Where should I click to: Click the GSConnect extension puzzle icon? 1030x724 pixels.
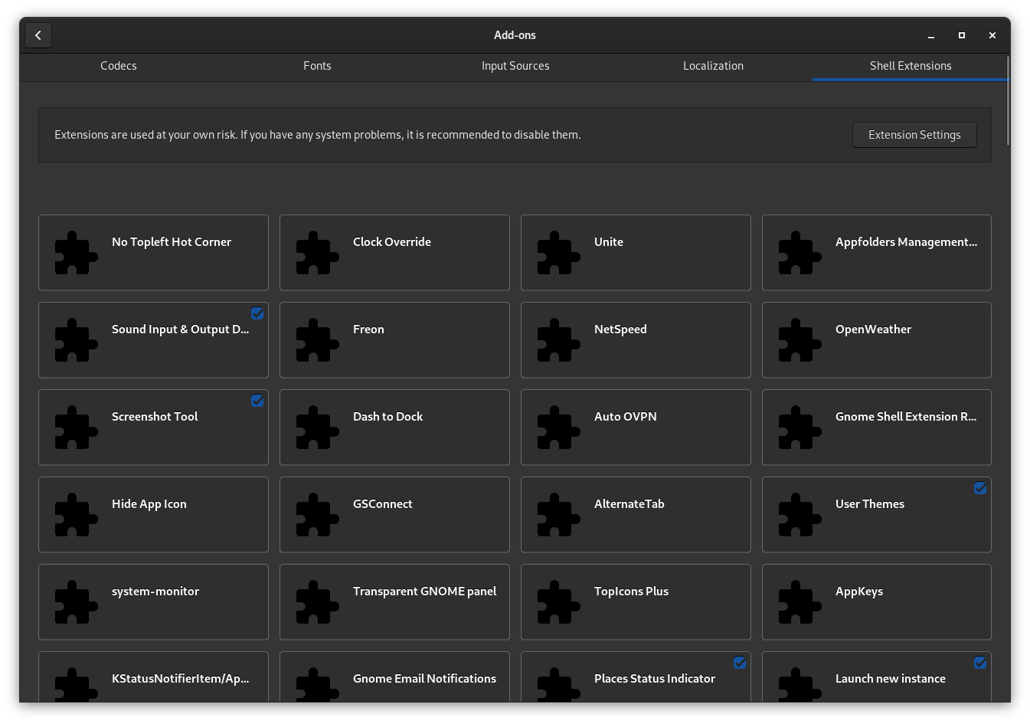(x=318, y=515)
